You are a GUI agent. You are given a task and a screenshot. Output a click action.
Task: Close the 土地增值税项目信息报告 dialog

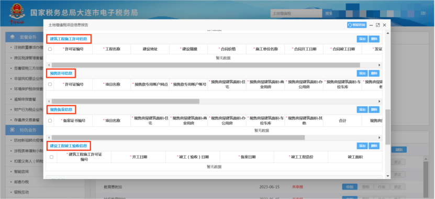click(385, 25)
